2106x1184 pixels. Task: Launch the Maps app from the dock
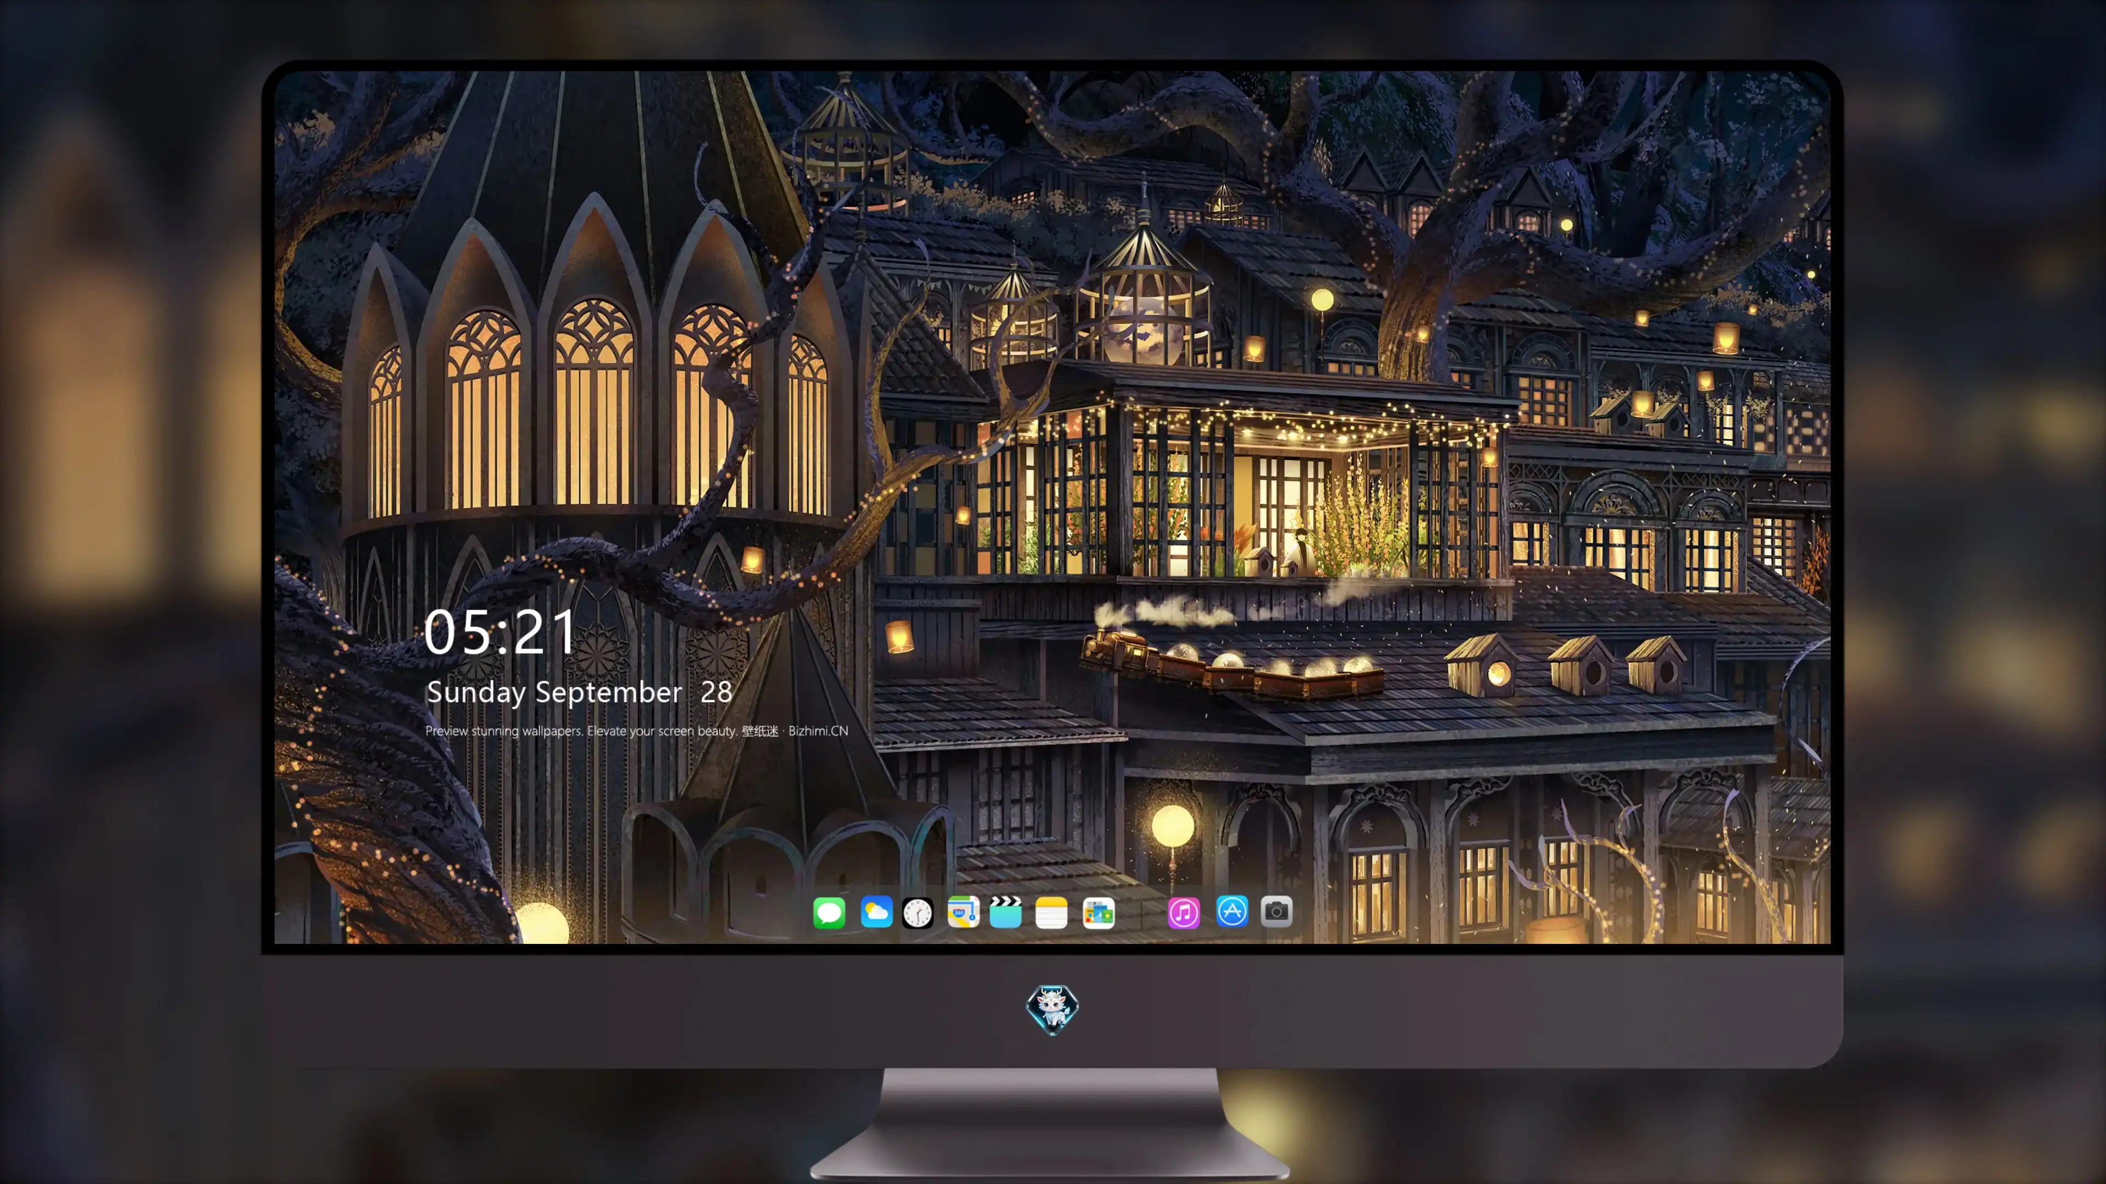tap(963, 912)
